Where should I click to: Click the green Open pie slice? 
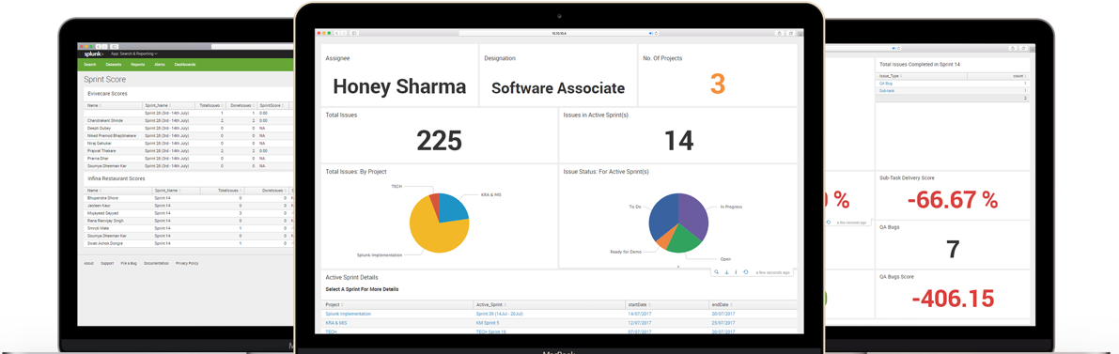[683, 239]
